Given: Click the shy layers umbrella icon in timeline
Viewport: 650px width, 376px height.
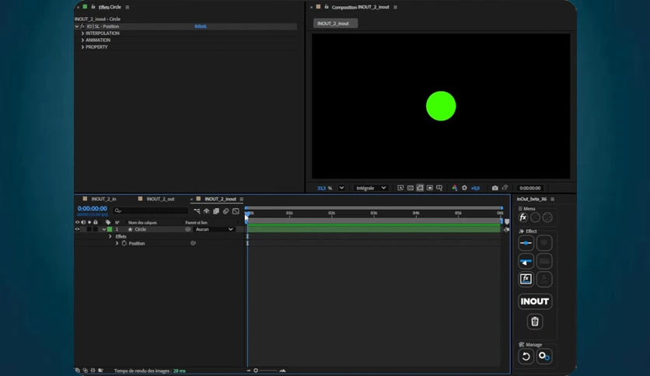Looking at the screenshot, I should (x=207, y=211).
